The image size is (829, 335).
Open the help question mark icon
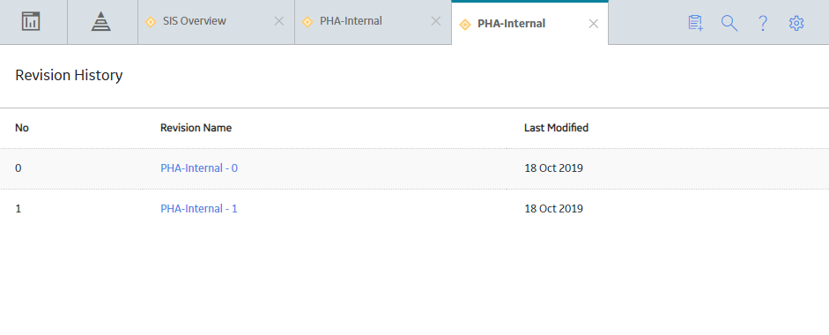click(762, 23)
